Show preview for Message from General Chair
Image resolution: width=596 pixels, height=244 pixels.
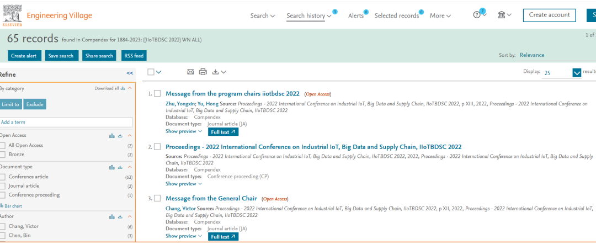pyautogui.click(x=184, y=236)
